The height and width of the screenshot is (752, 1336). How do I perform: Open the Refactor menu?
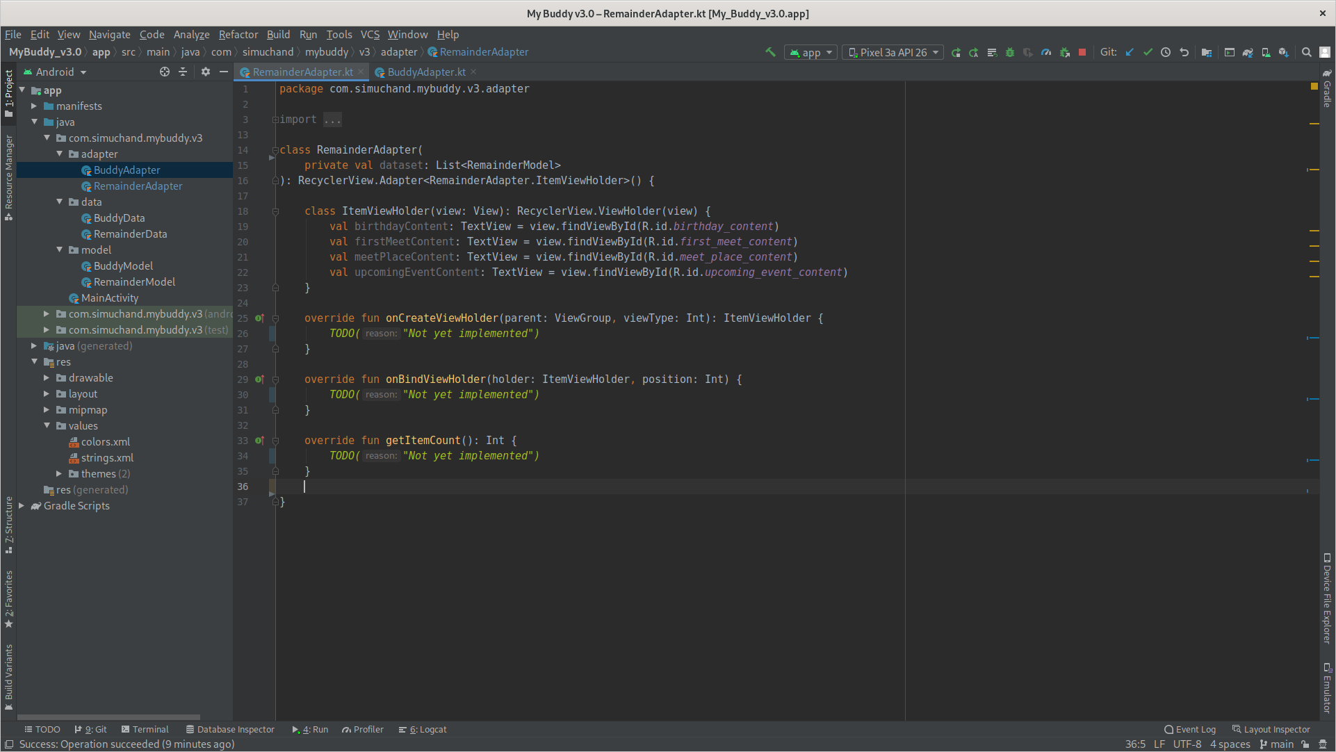[x=238, y=34]
